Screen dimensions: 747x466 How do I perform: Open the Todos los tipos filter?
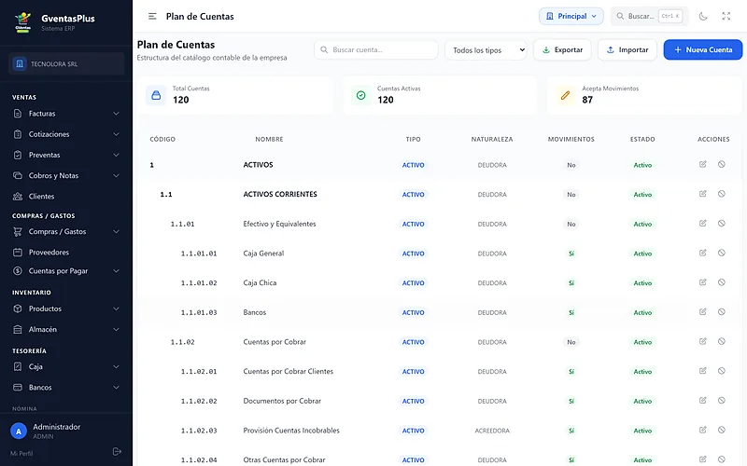[486, 50]
